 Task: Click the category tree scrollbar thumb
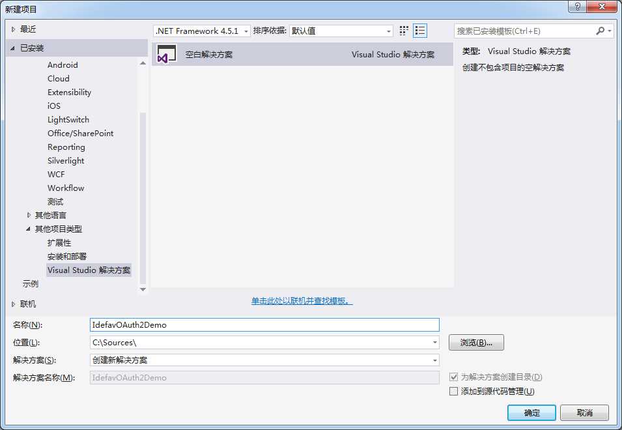coord(143,198)
